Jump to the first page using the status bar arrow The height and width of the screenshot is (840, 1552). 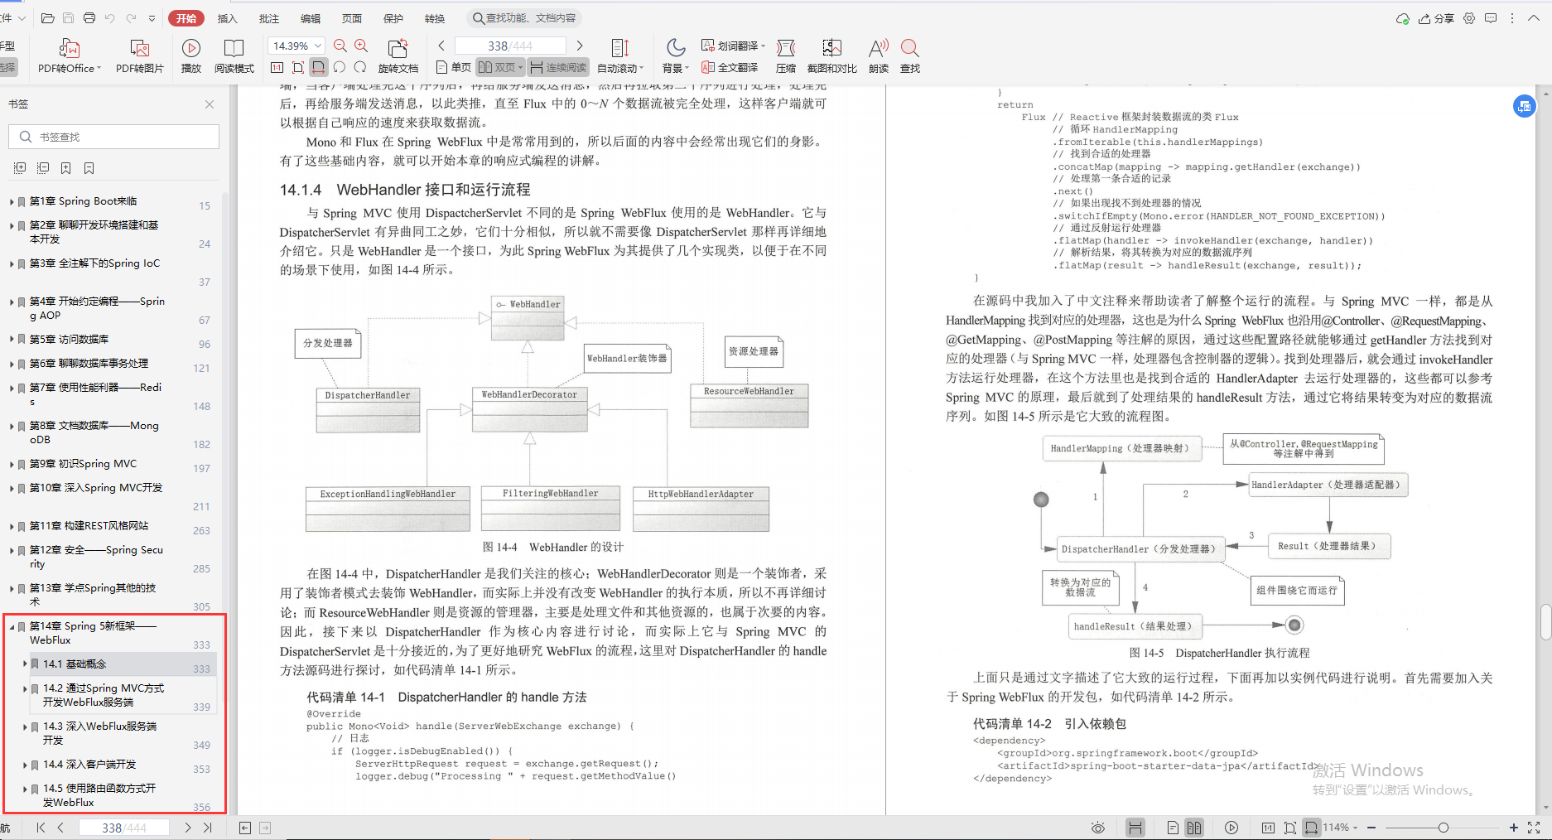click(x=41, y=828)
